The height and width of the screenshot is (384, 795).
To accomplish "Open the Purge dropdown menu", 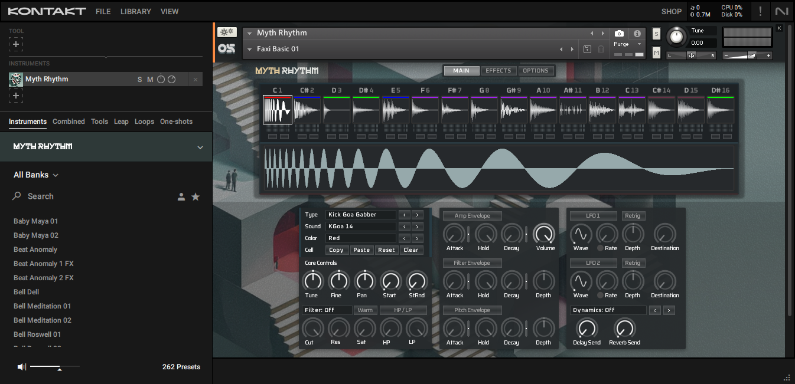I will pyautogui.click(x=627, y=44).
